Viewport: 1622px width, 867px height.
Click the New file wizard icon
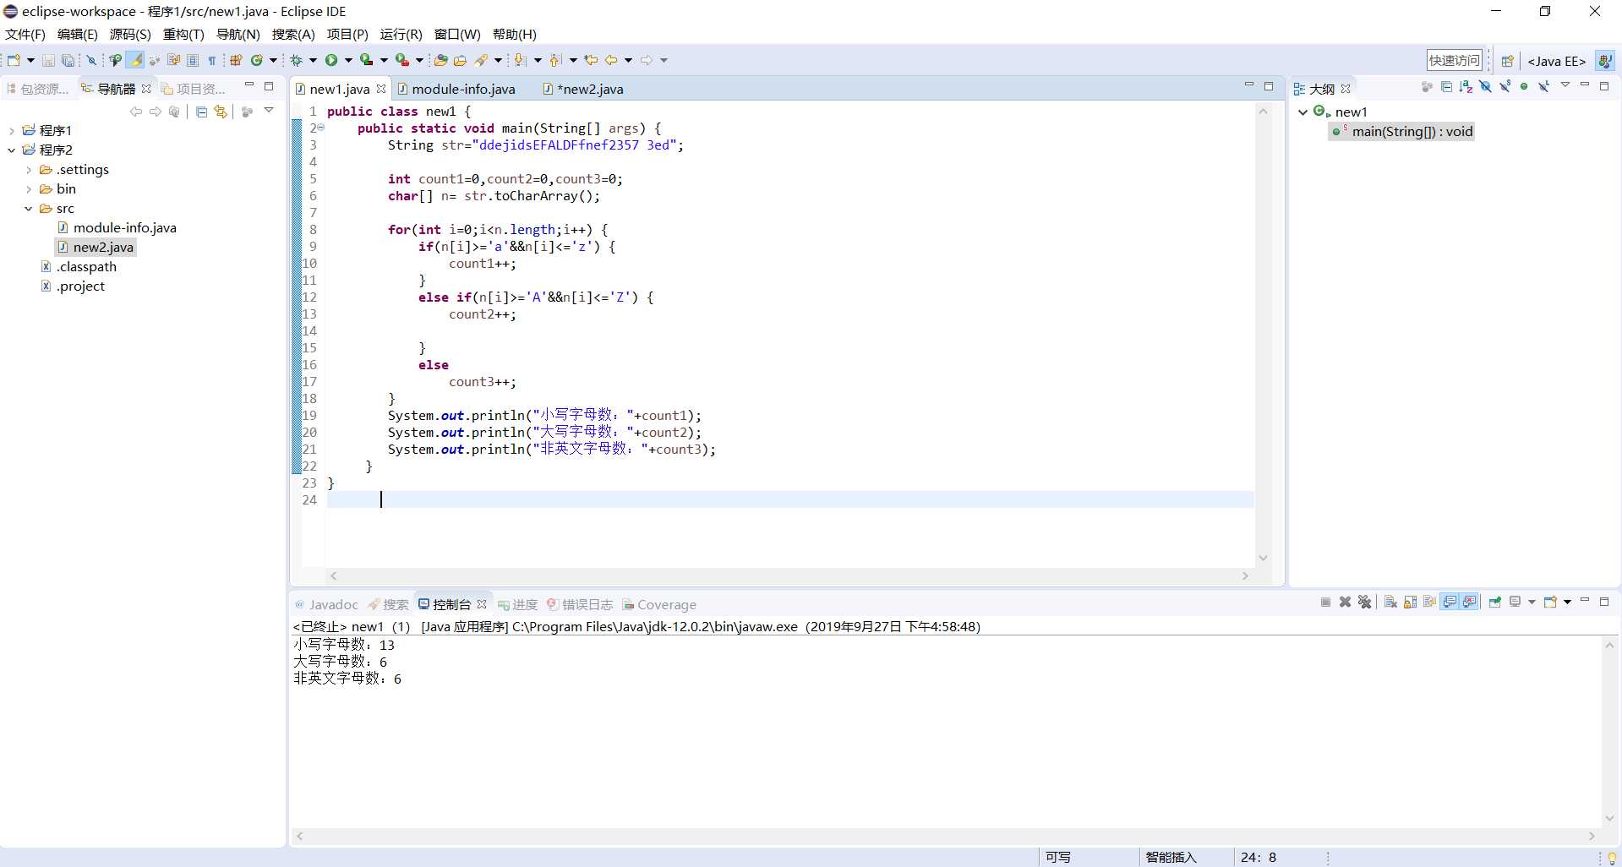pyautogui.click(x=14, y=60)
